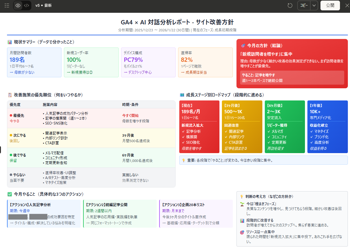
Task: Click the red dot beside 最優先
Action: (11, 115)
